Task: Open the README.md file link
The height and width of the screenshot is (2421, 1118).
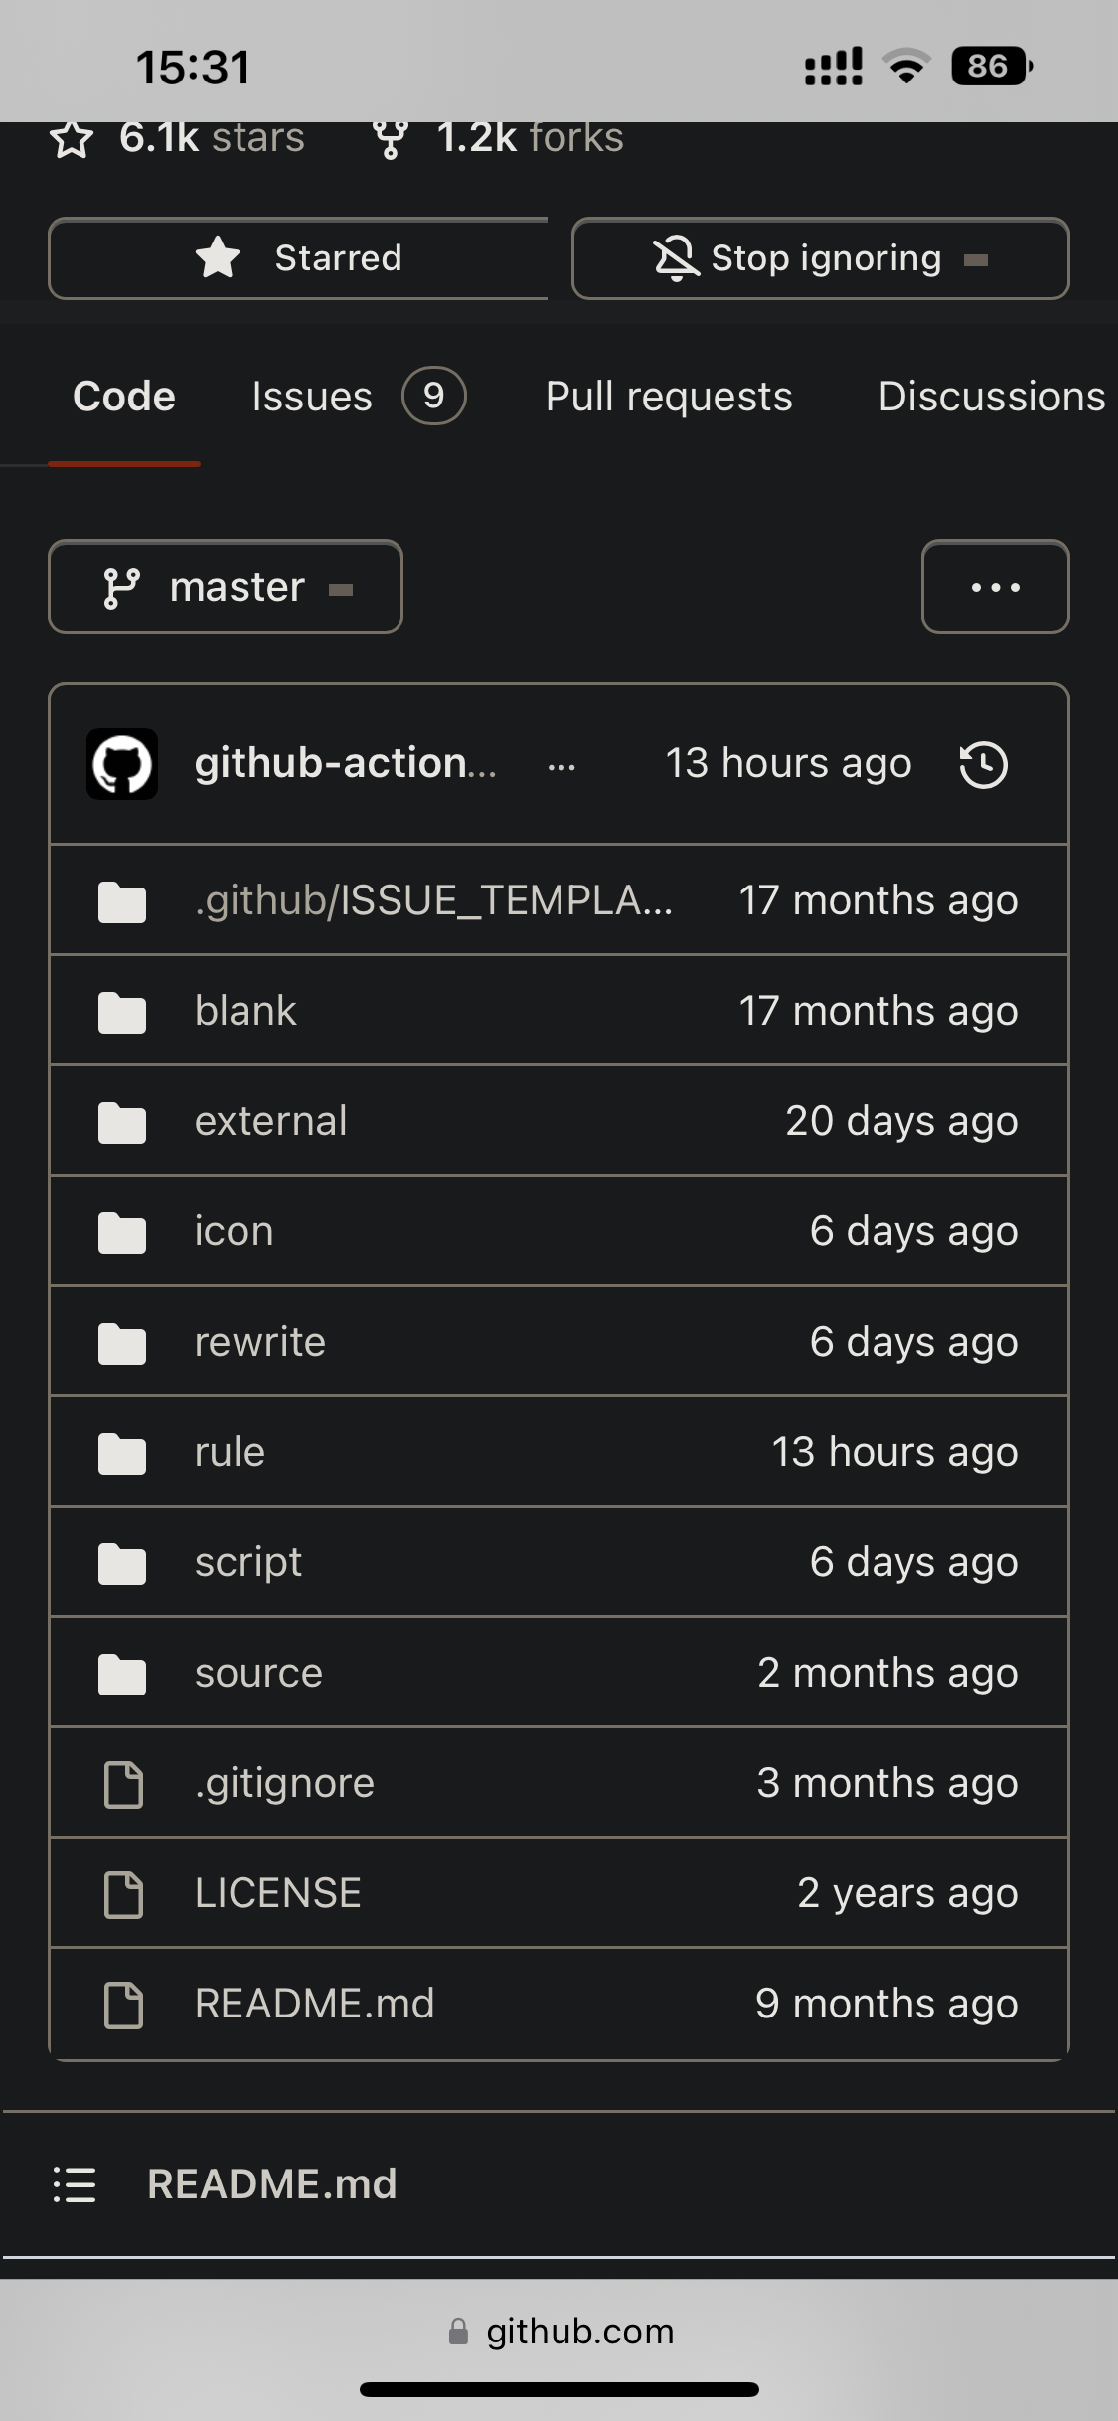Action: click(314, 2004)
